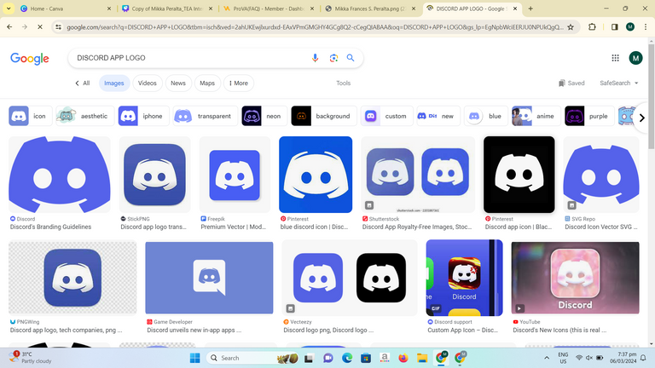Filter results by the purple chip
This screenshot has height=368, width=655.
(x=589, y=116)
